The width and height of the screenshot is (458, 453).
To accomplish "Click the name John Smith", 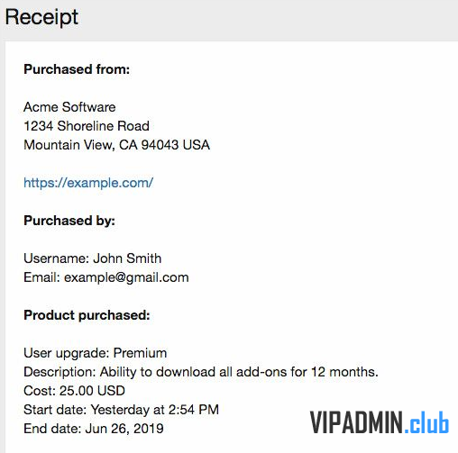I will [x=127, y=258].
